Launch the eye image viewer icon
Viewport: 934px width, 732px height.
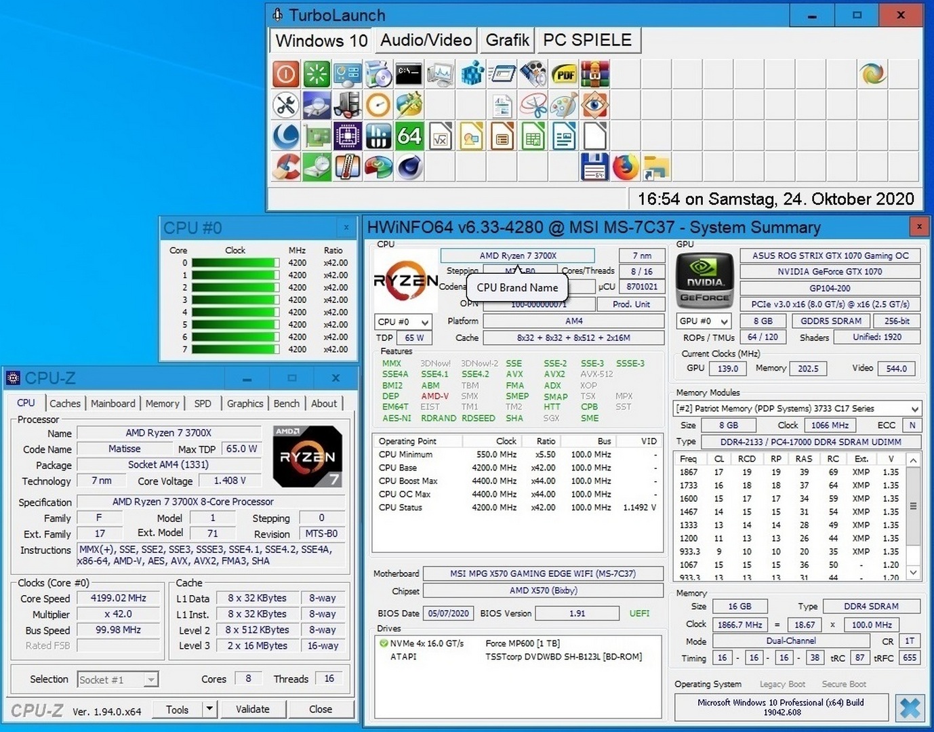pyautogui.click(x=594, y=105)
